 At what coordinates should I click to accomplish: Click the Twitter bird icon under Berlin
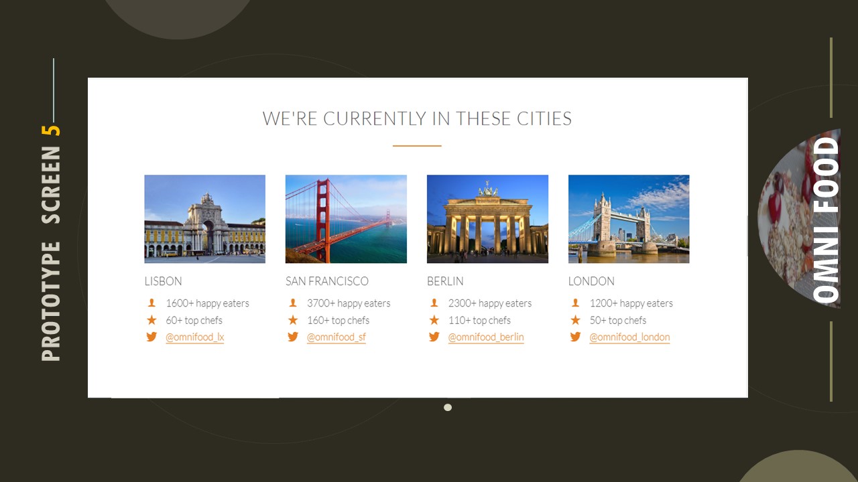434,337
